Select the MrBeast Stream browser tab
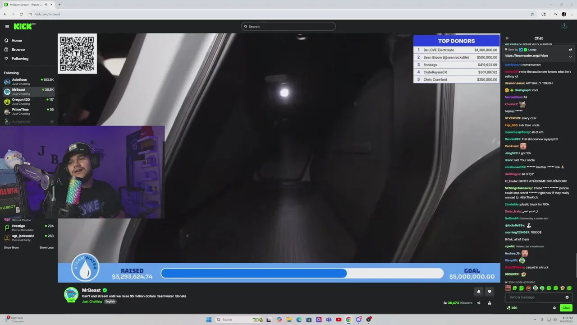577x325 pixels. coord(28,5)
